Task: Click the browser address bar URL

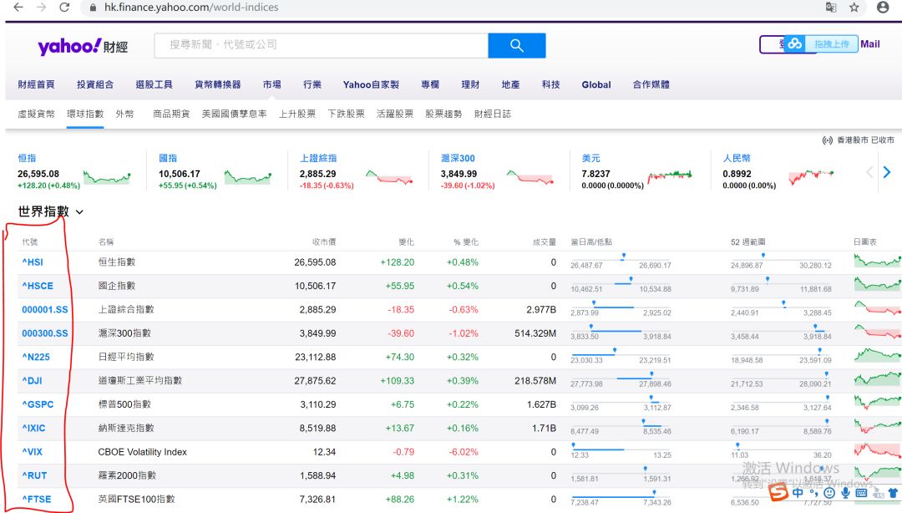Action: pos(191,8)
